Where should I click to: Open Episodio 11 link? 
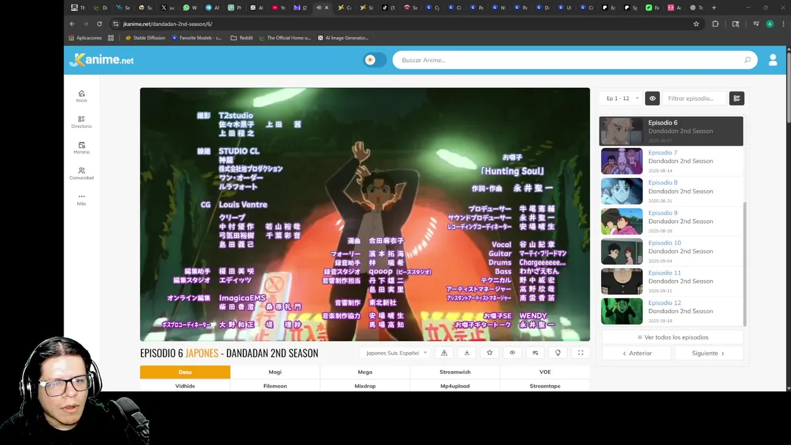coord(664,273)
